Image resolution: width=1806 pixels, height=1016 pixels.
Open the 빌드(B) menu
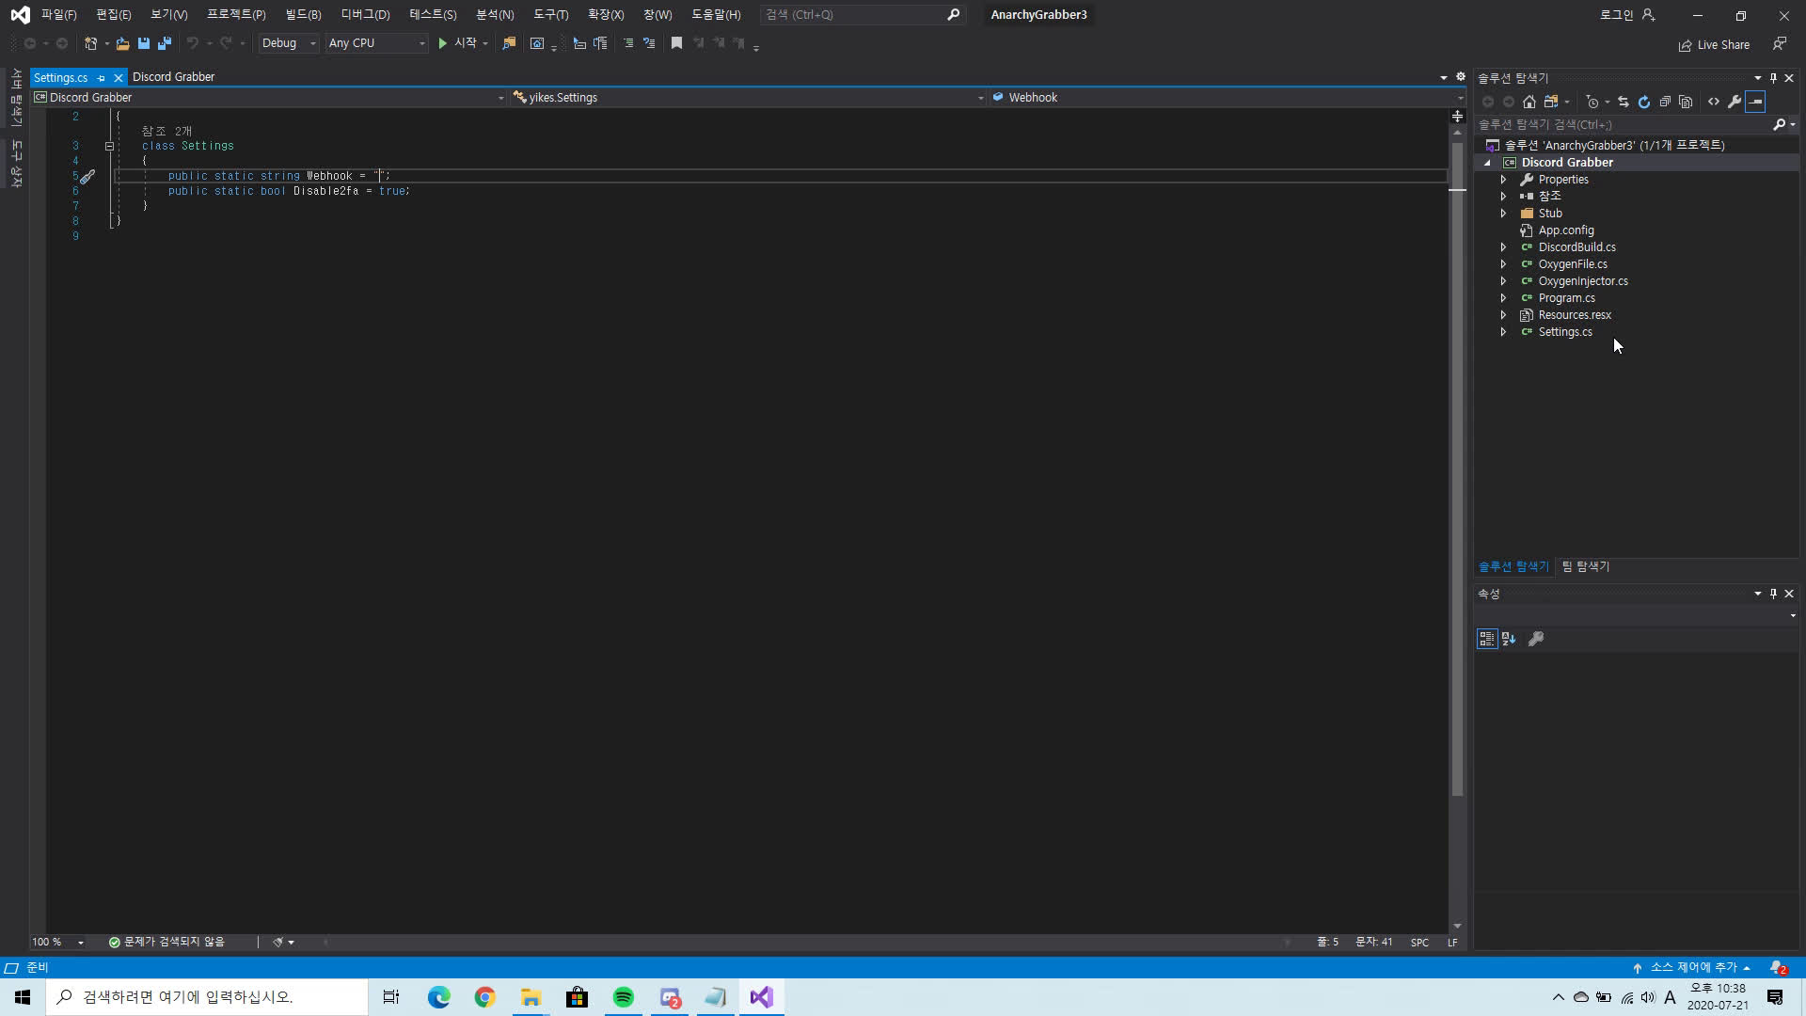click(303, 14)
